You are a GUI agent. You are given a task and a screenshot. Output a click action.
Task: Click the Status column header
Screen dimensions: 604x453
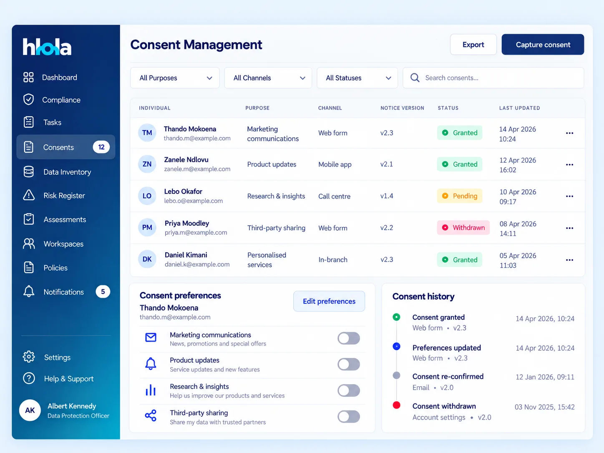click(448, 108)
